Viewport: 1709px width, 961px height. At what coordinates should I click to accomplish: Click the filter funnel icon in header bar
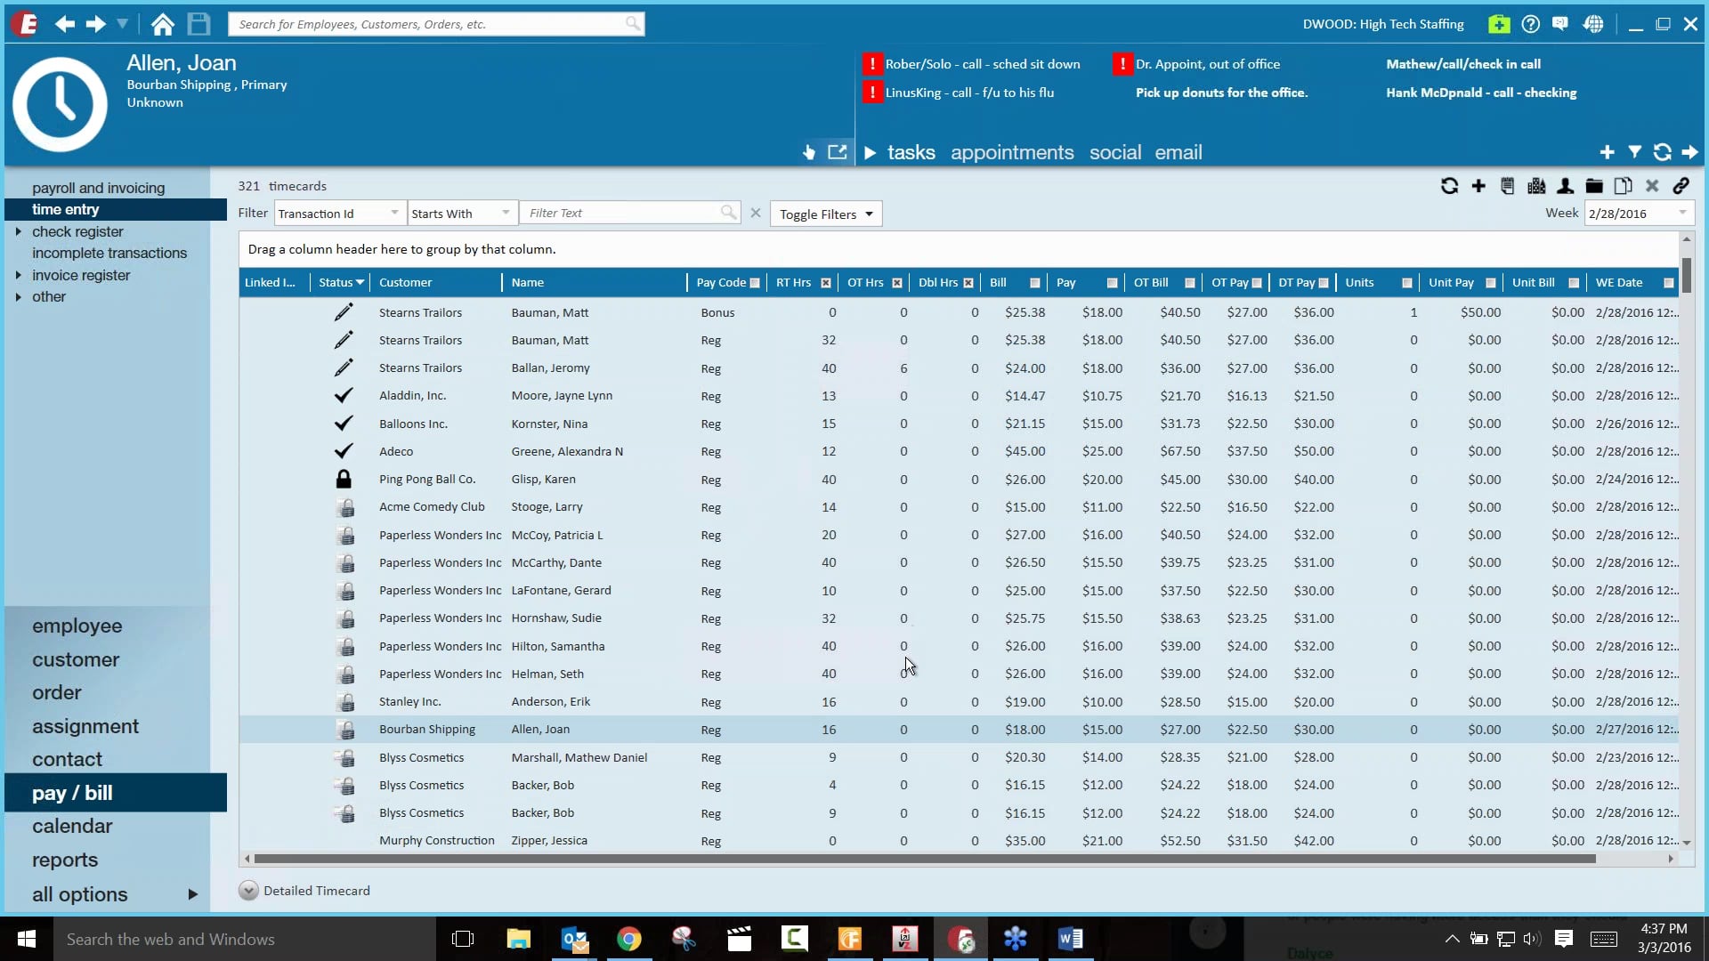(x=1634, y=152)
